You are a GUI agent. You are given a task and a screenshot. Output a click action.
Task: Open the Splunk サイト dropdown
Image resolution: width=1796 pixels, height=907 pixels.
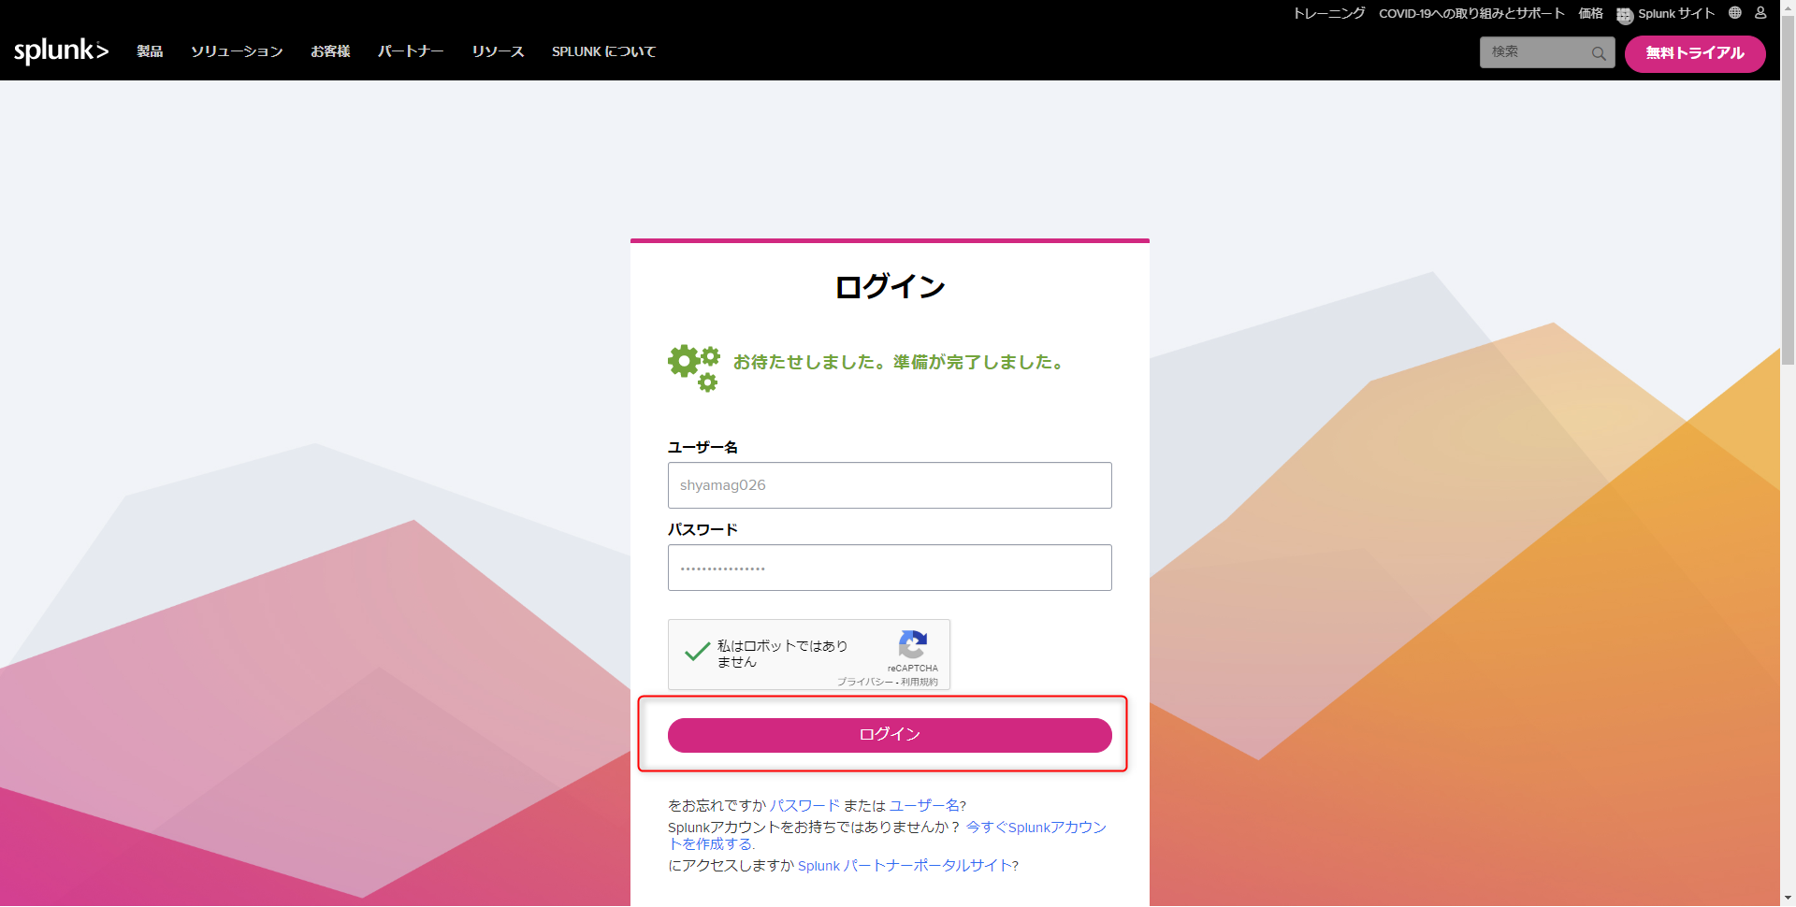pos(1676,13)
